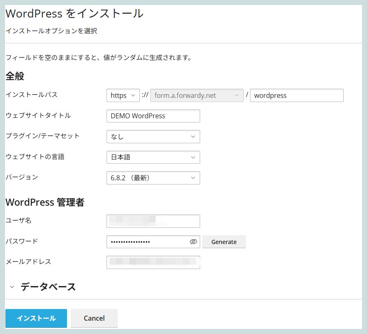367x334 pixels.
Task: Open the プラグイン/テーマセット dropdown
Action: pyautogui.click(x=153, y=137)
